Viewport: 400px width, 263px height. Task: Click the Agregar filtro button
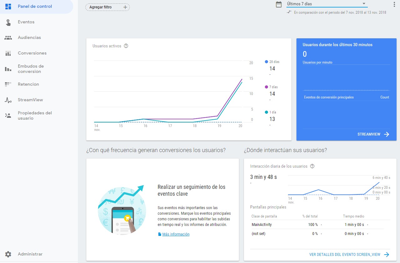click(108, 7)
